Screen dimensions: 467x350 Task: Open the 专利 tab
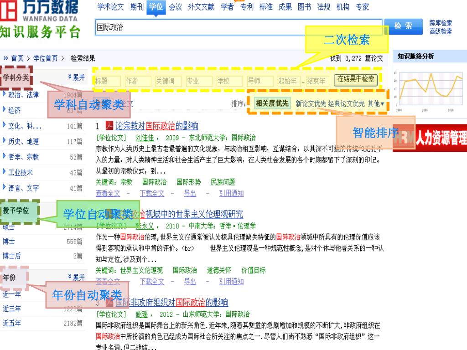(x=247, y=7)
